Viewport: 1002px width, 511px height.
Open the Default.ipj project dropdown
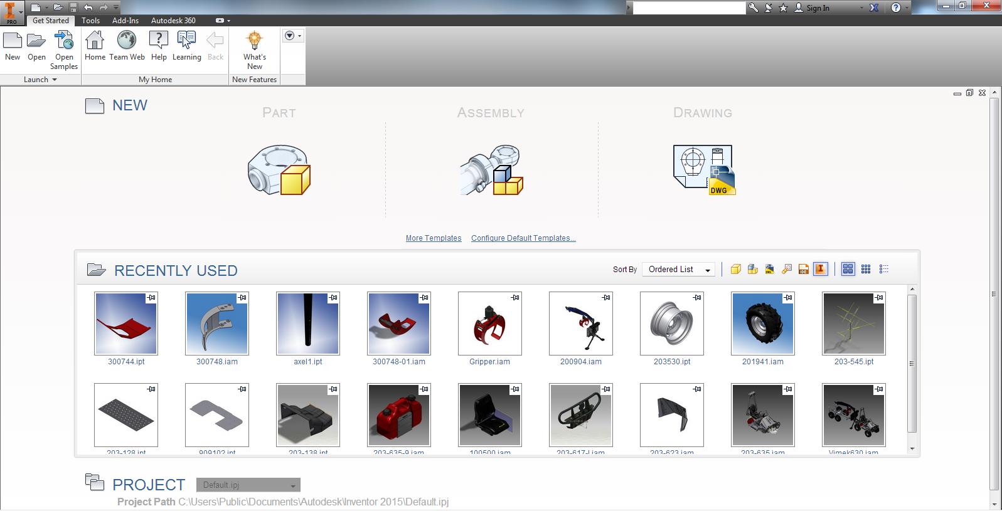[x=248, y=485]
